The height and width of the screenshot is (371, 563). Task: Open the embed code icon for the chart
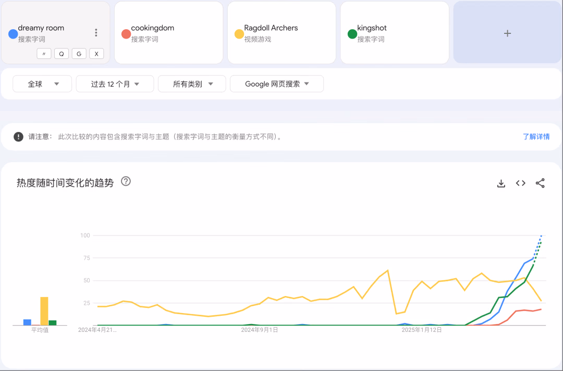(x=521, y=183)
